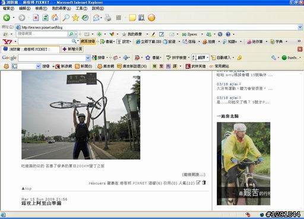Open the Home page house icon
This screenshot has width=304, height=219.
point(55,18)
